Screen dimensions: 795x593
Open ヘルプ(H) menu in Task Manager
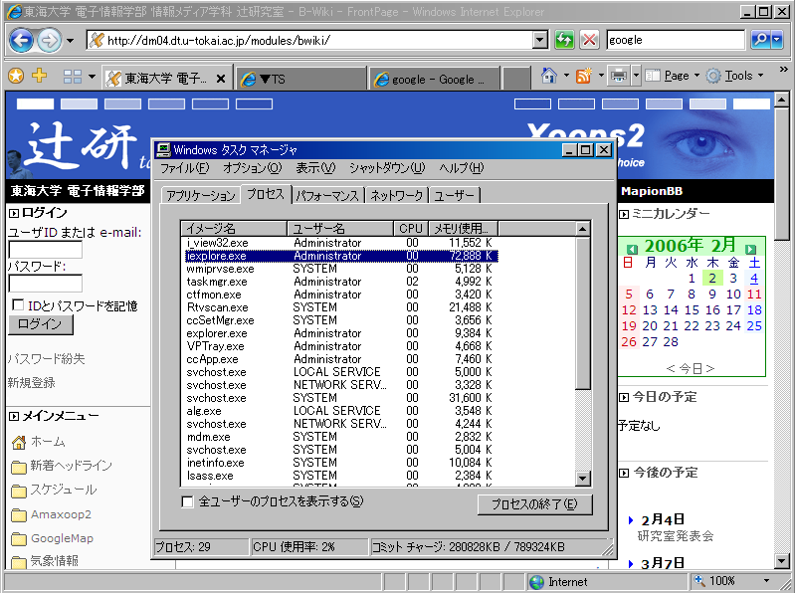(x=462, y=168)
